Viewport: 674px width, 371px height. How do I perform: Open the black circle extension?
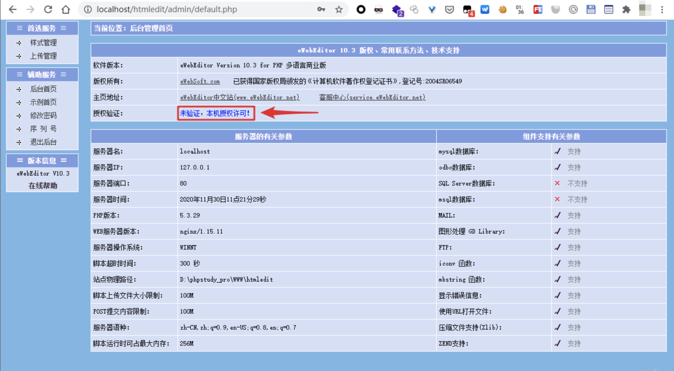[361, 9]
